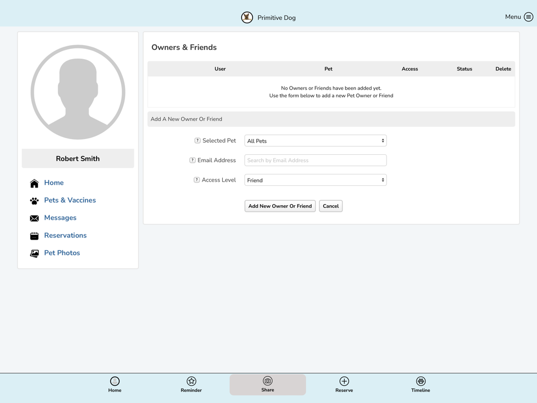Click the calendar icon beside Reservations
537x403 pixels.
[x=34, y=236]
